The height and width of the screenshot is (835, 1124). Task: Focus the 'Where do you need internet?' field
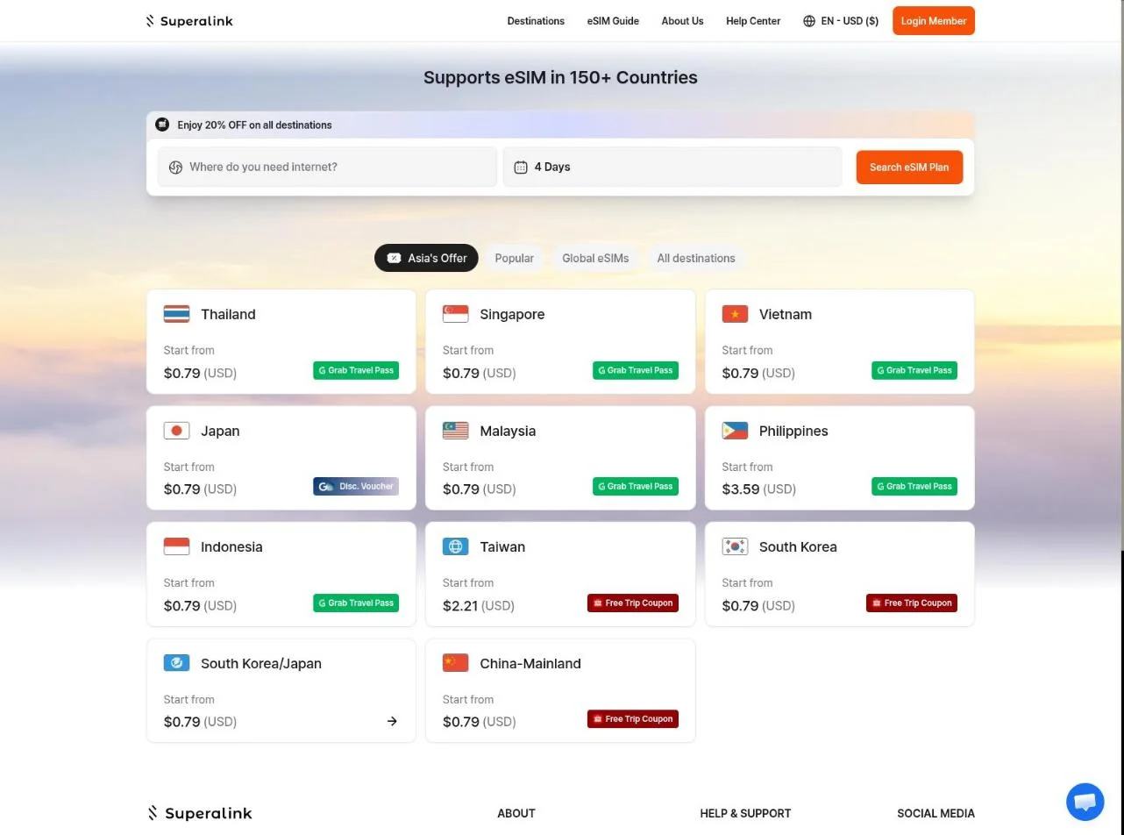pyautogui.click(x=327, y=167)
